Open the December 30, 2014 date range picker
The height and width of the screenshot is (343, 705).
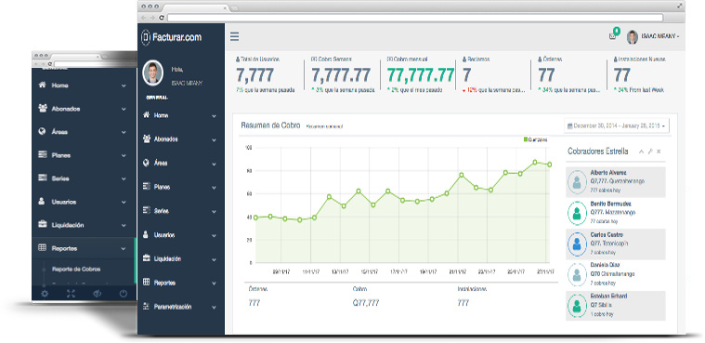click(x=617, y=126)
